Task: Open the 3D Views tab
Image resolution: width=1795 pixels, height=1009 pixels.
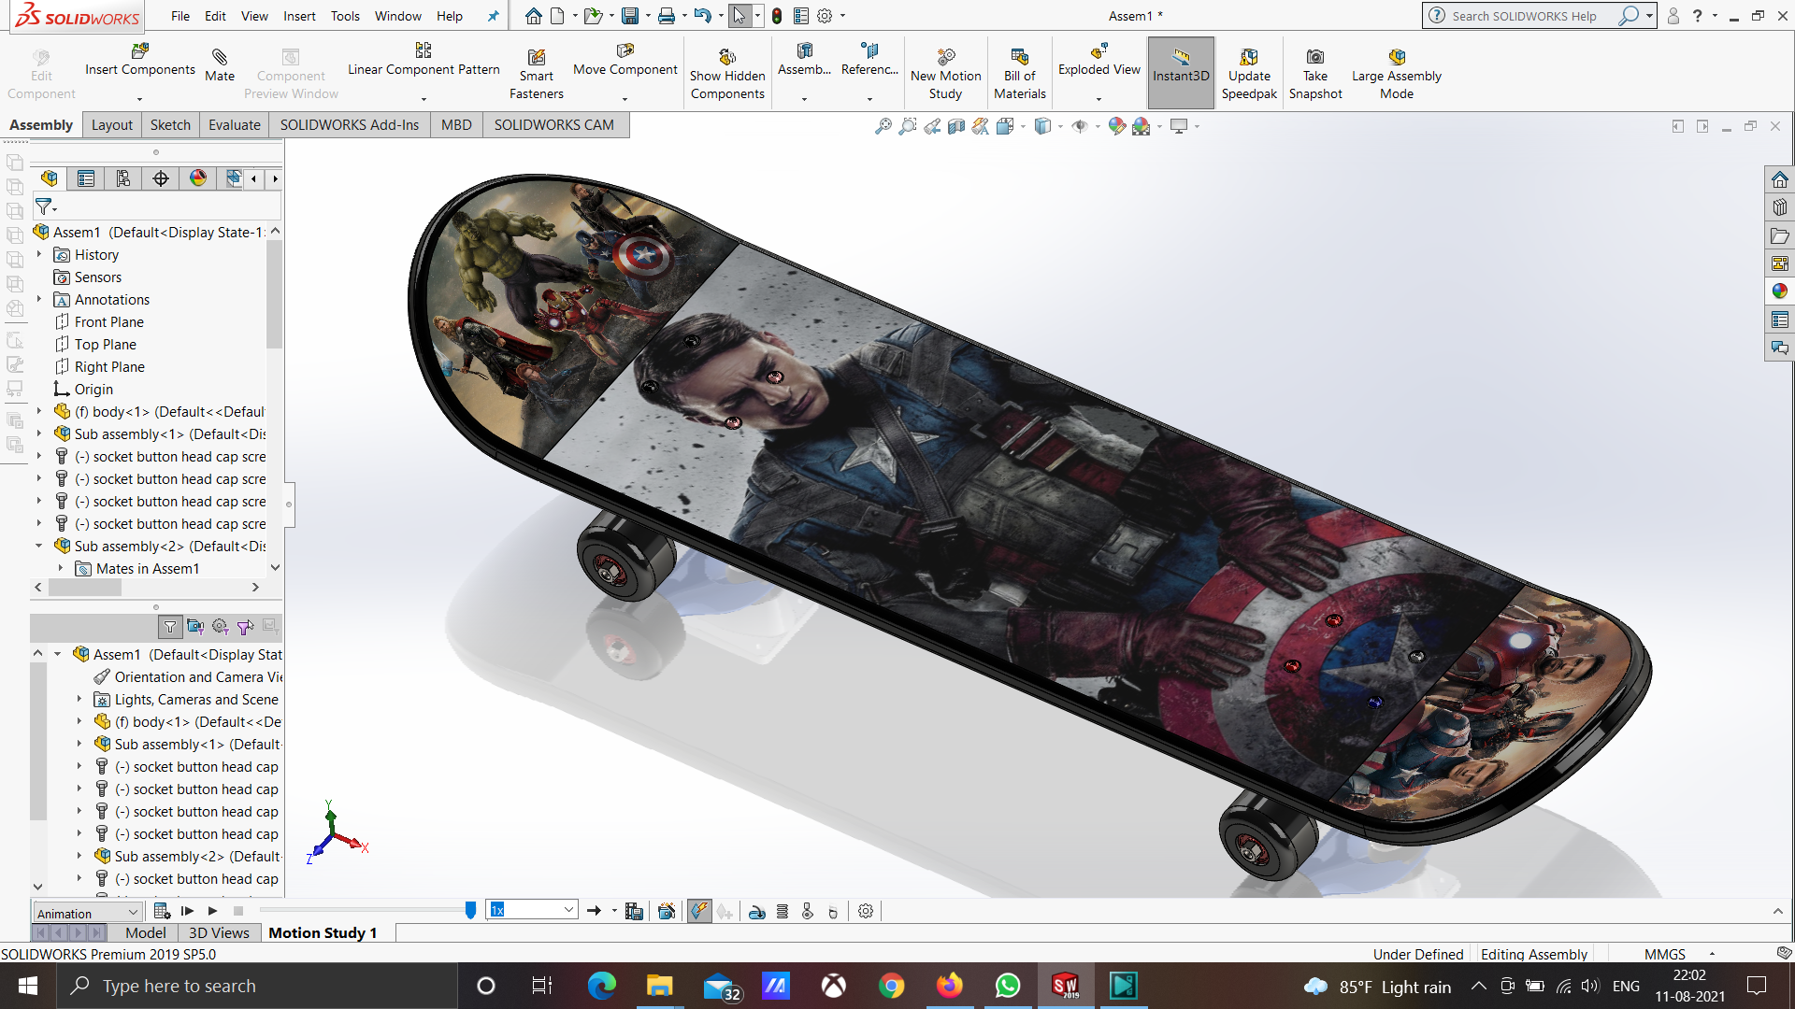Action: pos(219,932)
